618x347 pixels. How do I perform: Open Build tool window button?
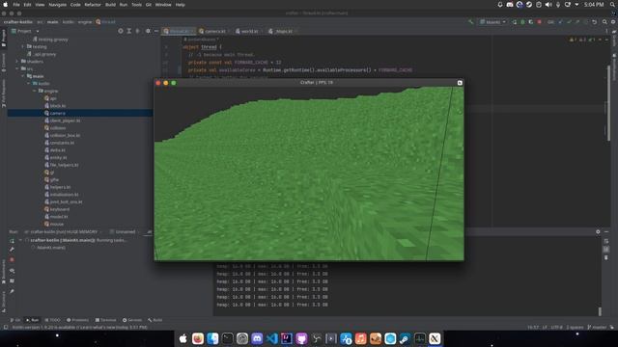154,320
